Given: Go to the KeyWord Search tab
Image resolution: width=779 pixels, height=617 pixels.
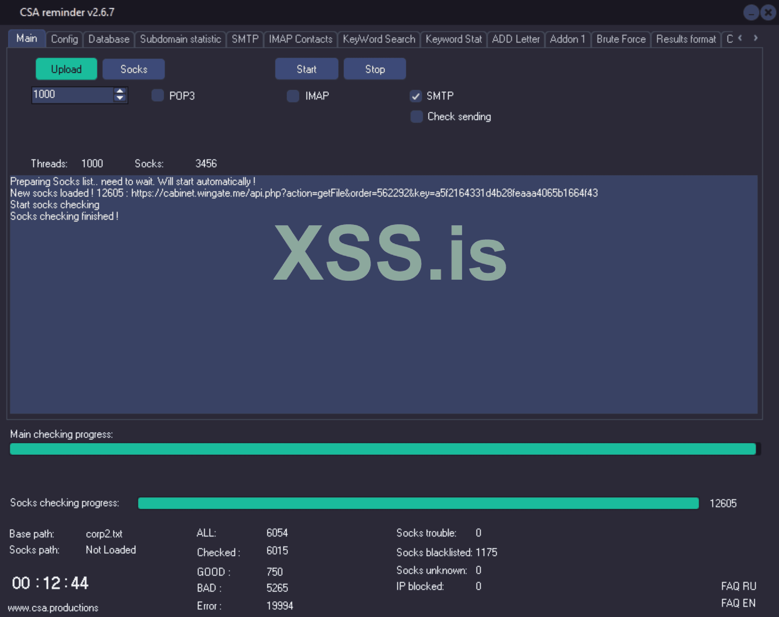Looking at the screenshot, I should pyautogui.click(x=379, y=39).
